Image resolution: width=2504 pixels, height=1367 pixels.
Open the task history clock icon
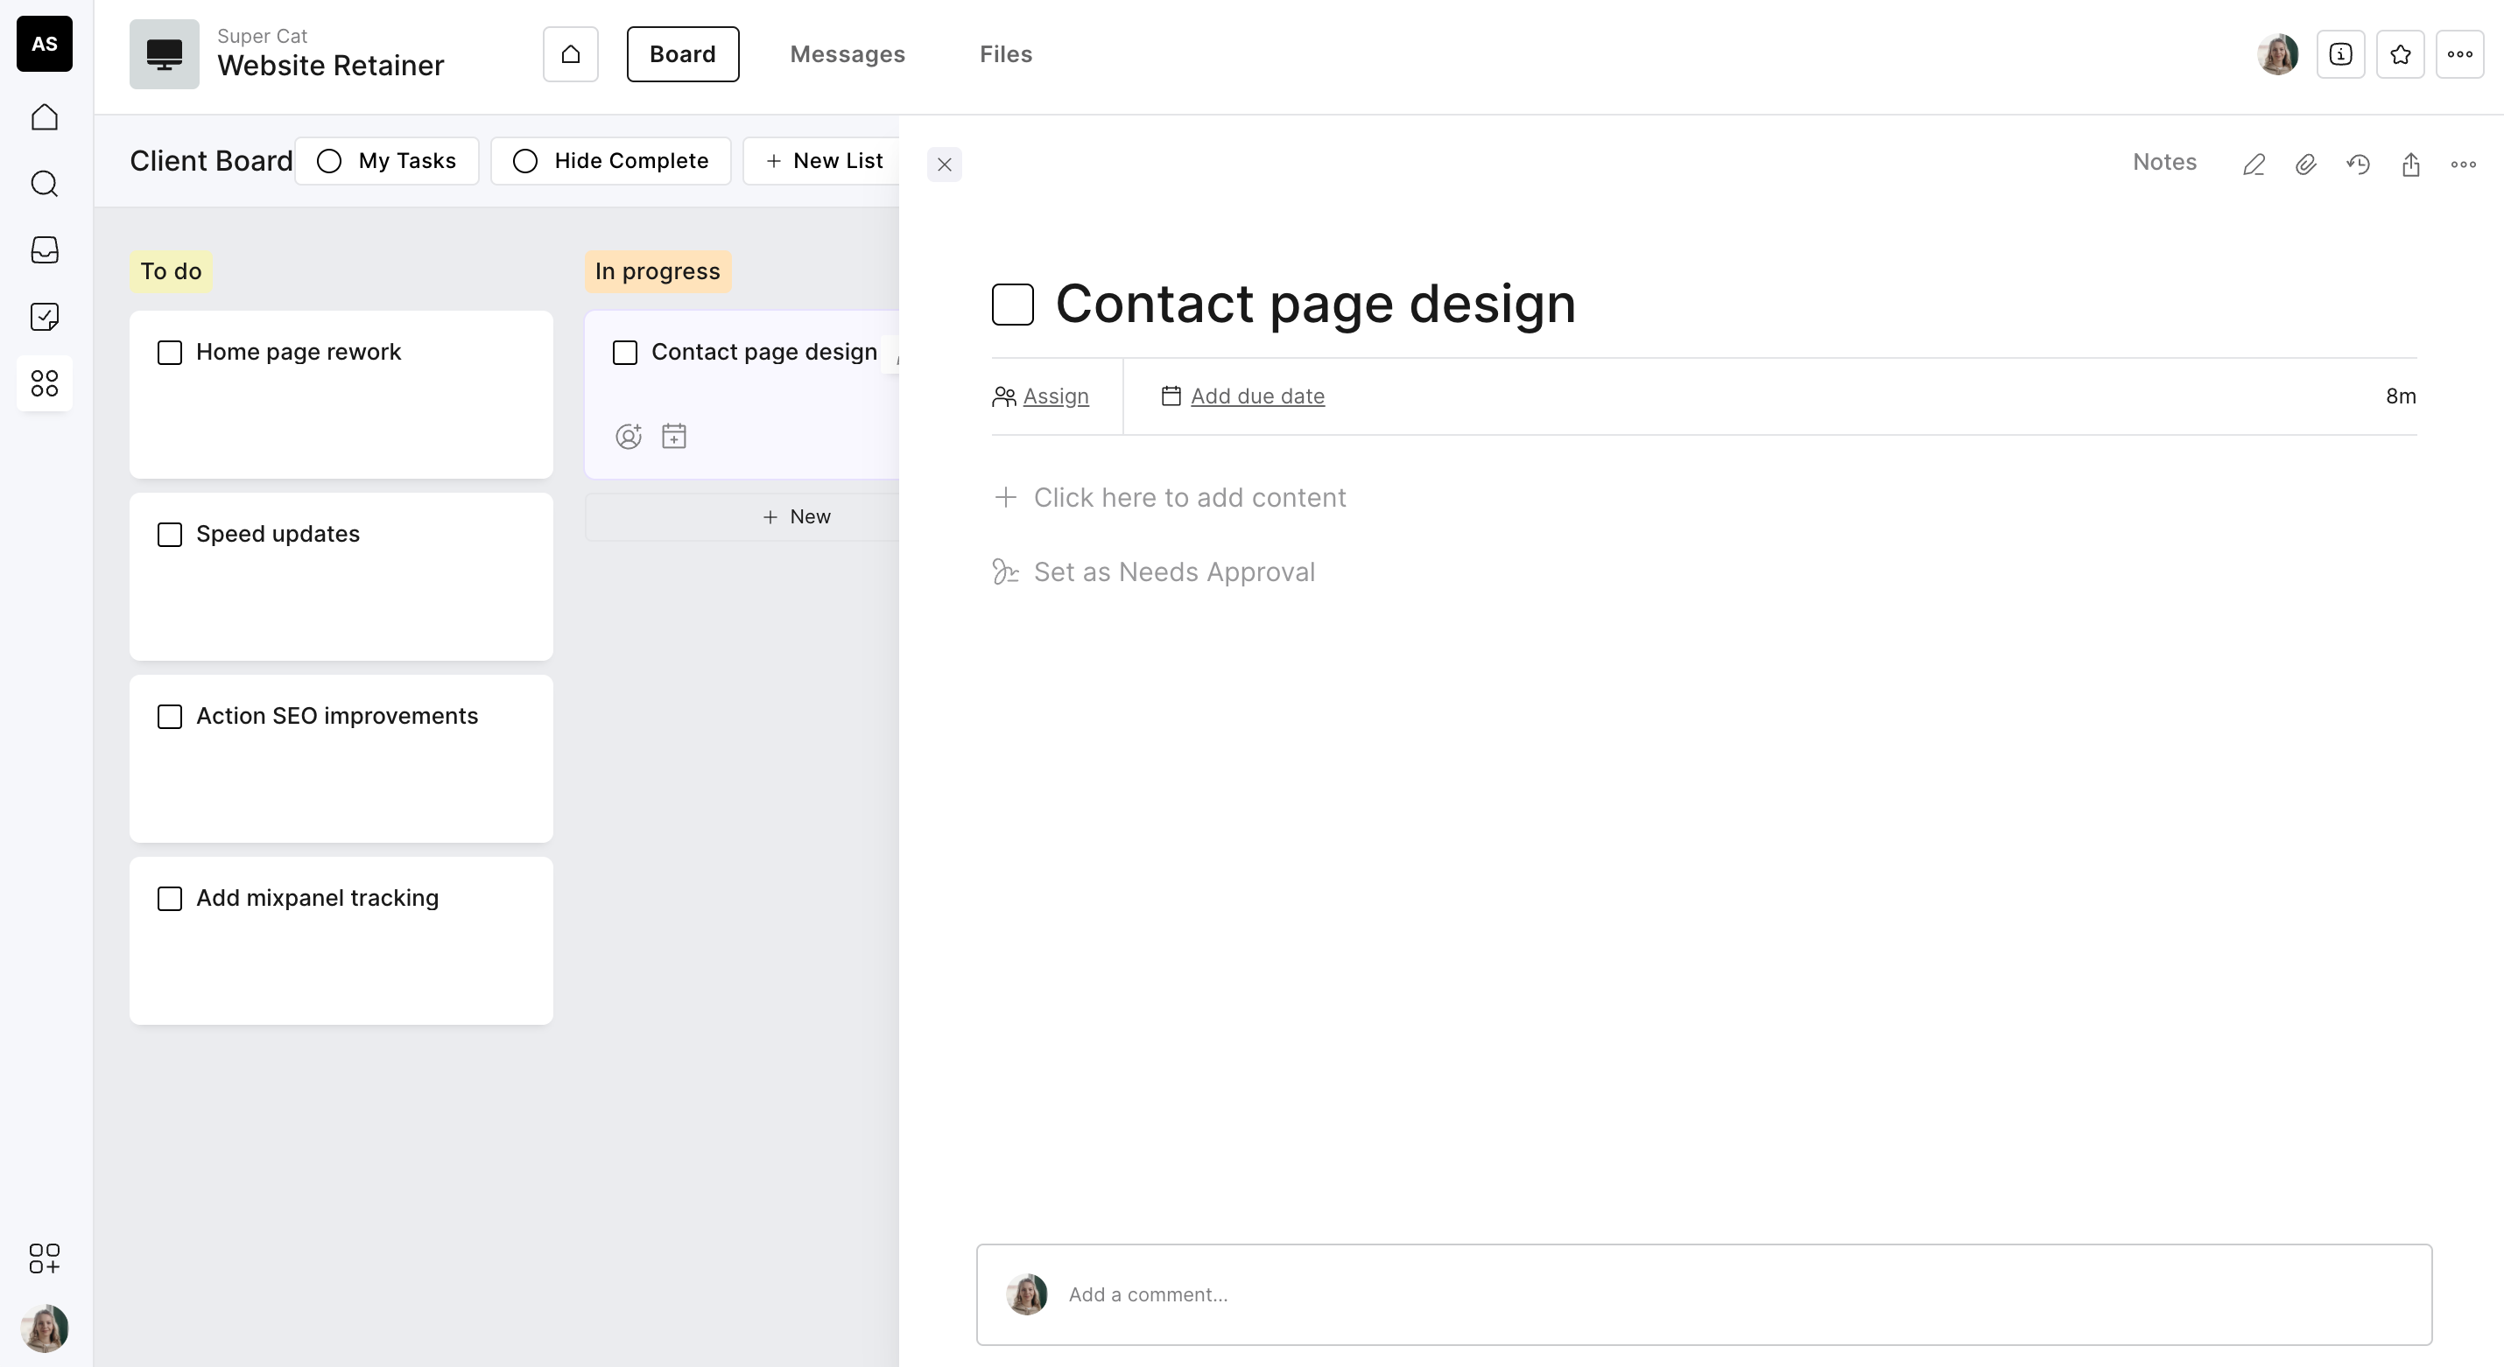2358,165
